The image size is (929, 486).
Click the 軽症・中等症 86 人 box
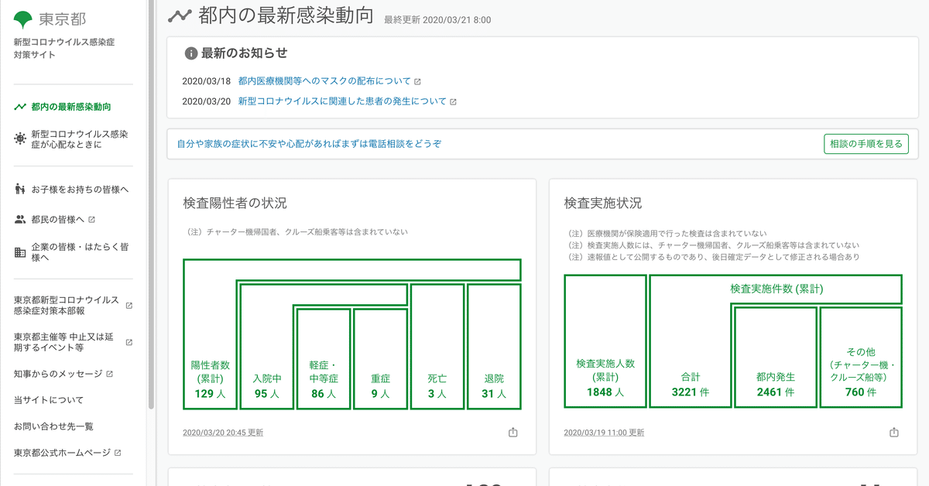point(323,358)
